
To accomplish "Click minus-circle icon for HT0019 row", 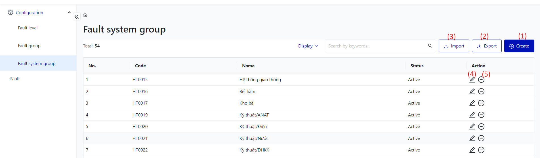I will click(481, 115).
